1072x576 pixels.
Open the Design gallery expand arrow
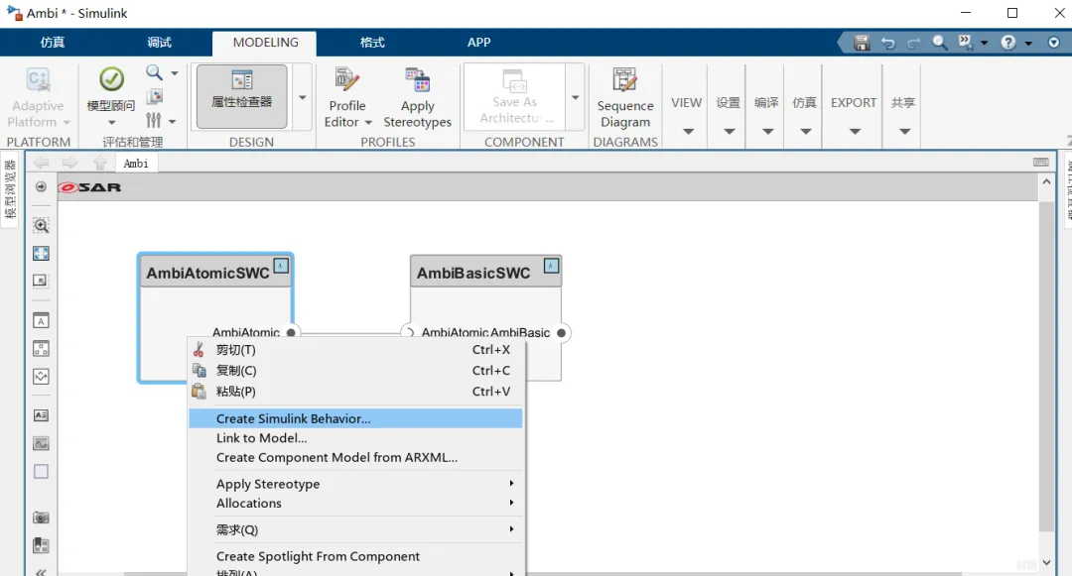(x=302, y=97)
